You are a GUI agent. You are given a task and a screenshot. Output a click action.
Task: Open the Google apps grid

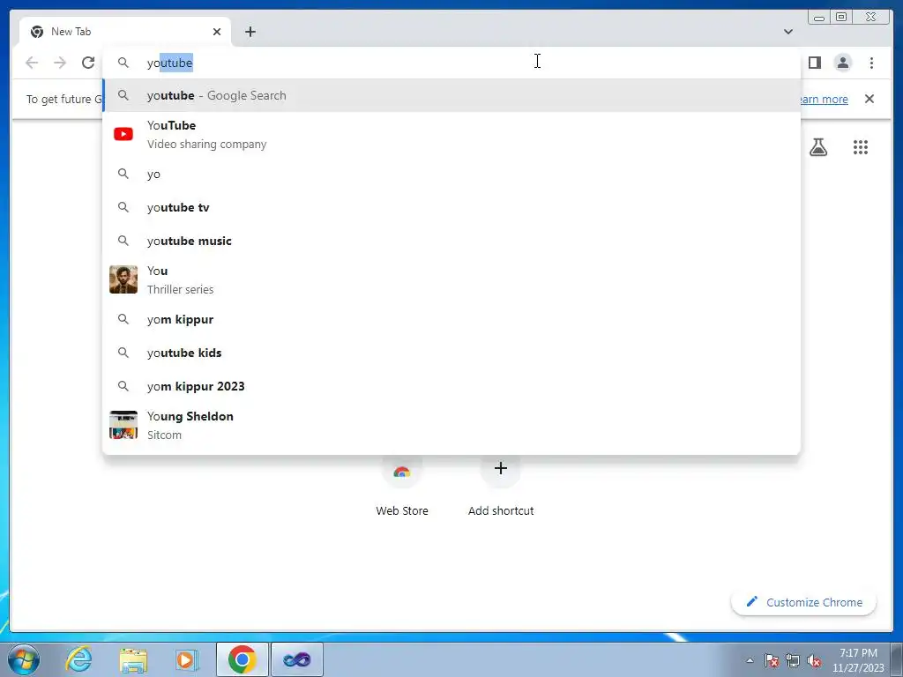[860, 147]
